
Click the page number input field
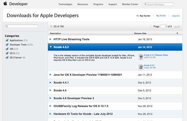pos(164,26)
